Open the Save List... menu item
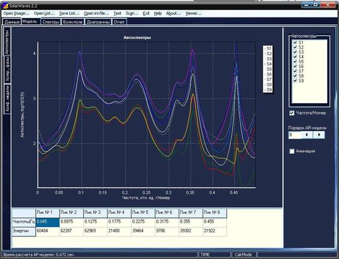The width and height of the screenshot is (339, 259). coord(69,14)
